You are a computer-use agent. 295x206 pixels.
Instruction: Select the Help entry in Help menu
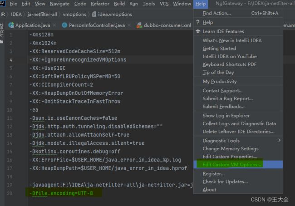pos(238,22)
